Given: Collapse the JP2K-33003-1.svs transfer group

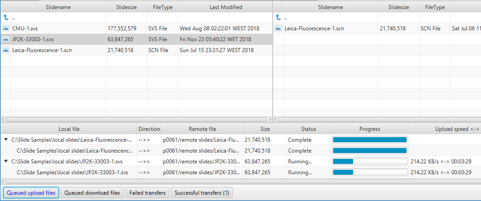Looking at the screenshot, I should (x=5, y=161).
